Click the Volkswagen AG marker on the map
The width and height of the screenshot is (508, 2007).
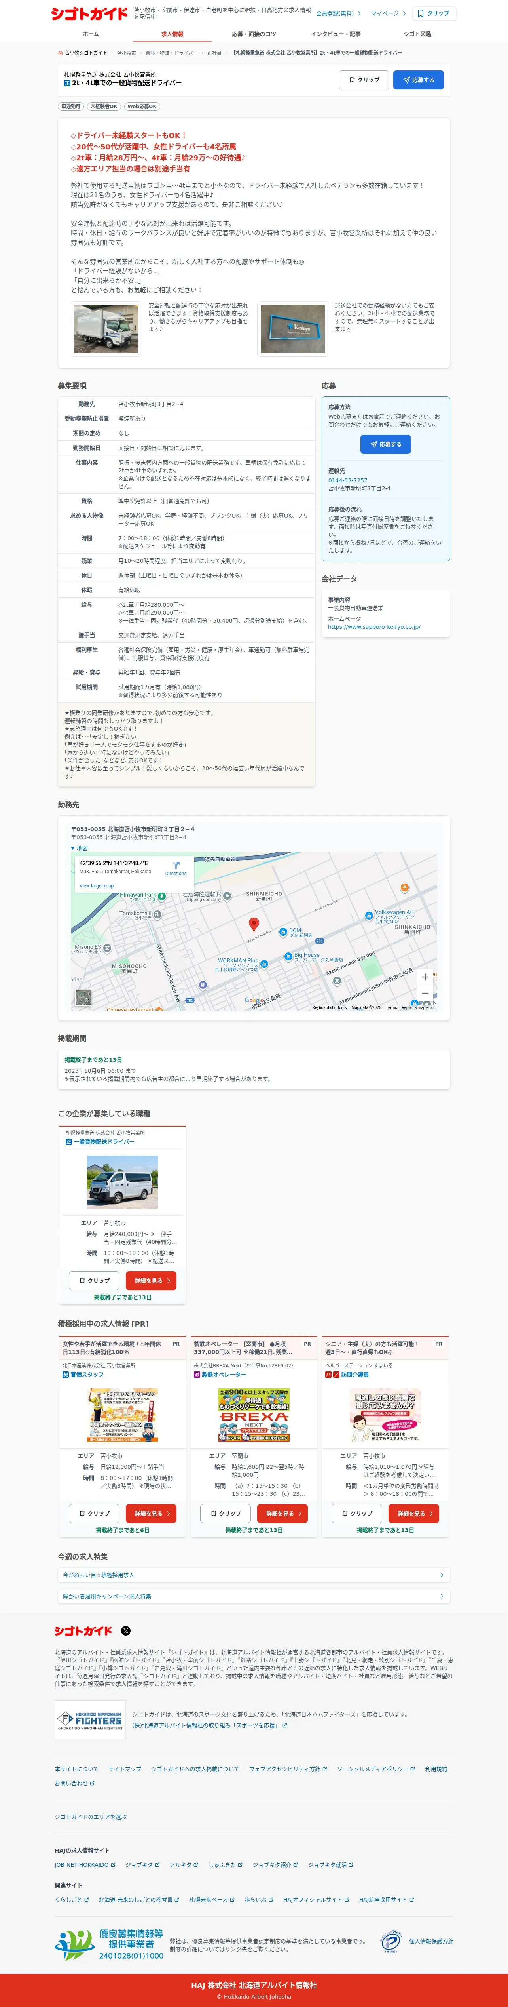(x=369, y=916)
